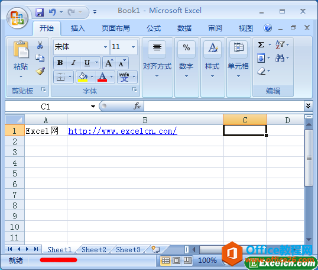Open the 视图 ribbon tab

tap(246, 28)
